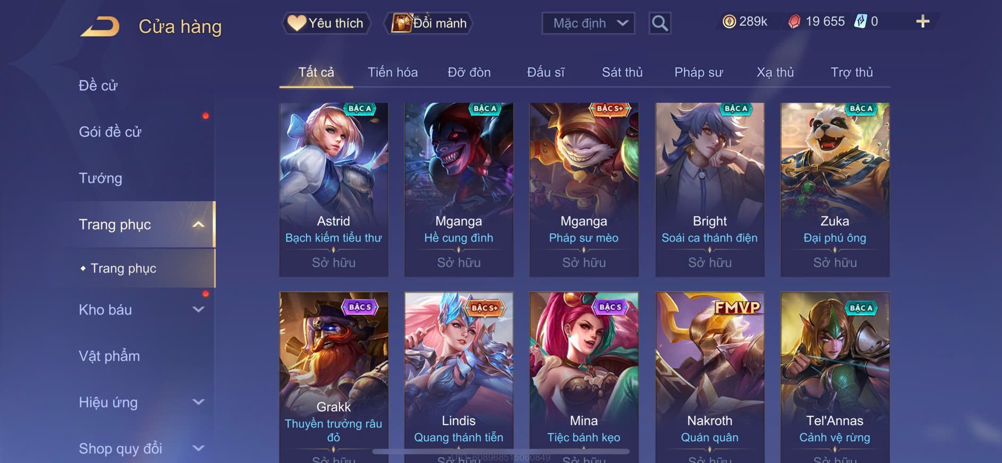The image size is (1002, 463).
Task: Tap the back arrow beside Cửa hàng
Action: pos(100,26)
